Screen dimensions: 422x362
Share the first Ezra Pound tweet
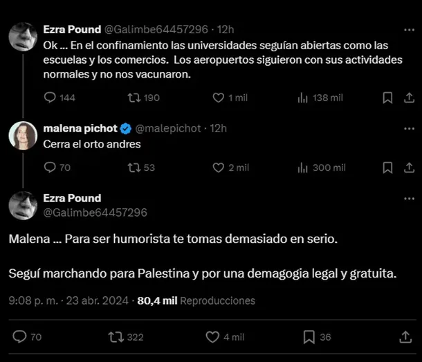tap(406, 98)
